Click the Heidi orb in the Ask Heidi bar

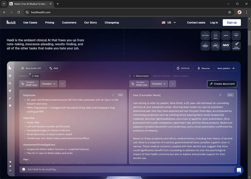23,170
